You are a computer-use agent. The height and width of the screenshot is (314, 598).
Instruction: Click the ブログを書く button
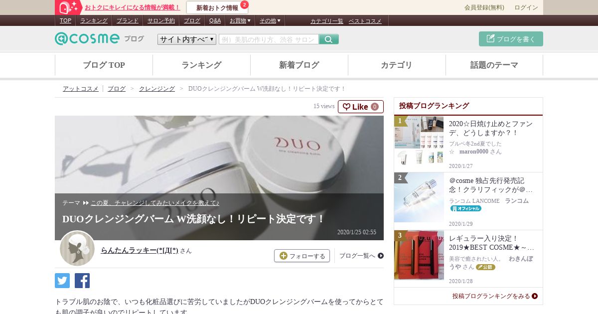point(511,39)
